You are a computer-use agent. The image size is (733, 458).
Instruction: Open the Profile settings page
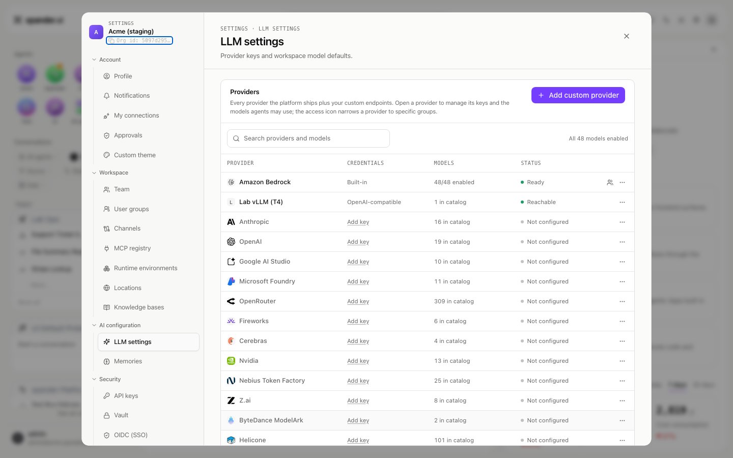coord(149,76)
